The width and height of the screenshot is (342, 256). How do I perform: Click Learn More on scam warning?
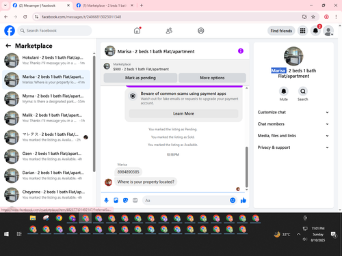pyautogui.click(x=183, y=113)
